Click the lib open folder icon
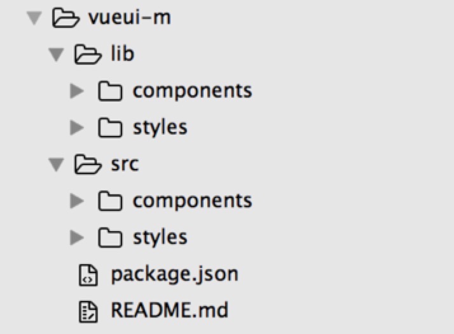Image resolution: width=454 pixels, height=334 pixels. pyautogui.click(x=87, y=54)
